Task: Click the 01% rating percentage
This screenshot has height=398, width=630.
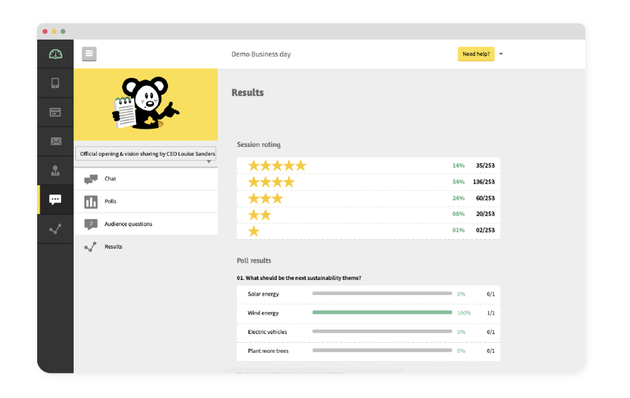Action: (459, 230)
